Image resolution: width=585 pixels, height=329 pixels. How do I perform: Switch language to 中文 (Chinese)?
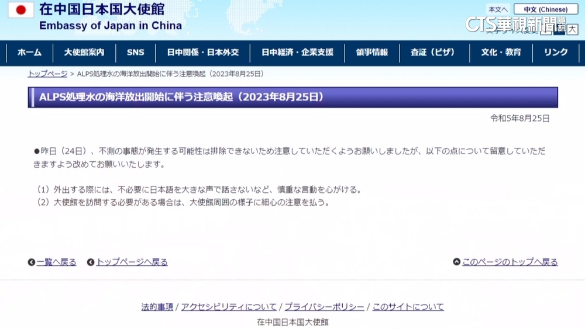545,9
